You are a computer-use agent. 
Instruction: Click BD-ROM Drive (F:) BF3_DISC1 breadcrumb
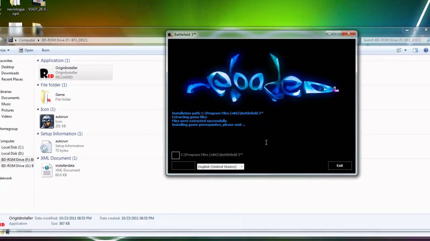pos(64,40)
